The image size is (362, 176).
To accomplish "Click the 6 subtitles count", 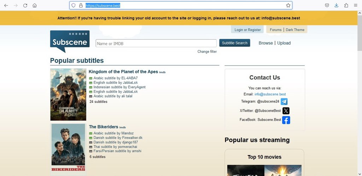I will click(98, 157).
